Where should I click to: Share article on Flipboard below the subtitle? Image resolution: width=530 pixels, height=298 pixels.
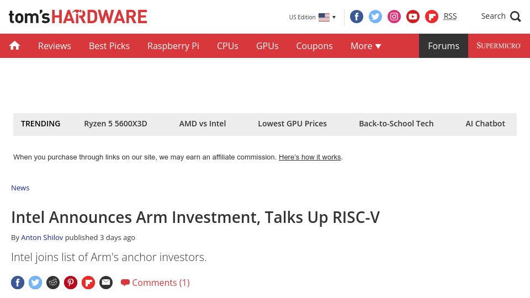point(88,283)
